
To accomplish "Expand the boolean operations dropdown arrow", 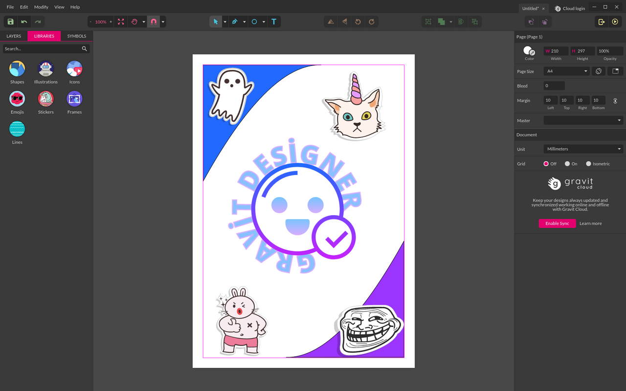I will click(x=451, y=22).
